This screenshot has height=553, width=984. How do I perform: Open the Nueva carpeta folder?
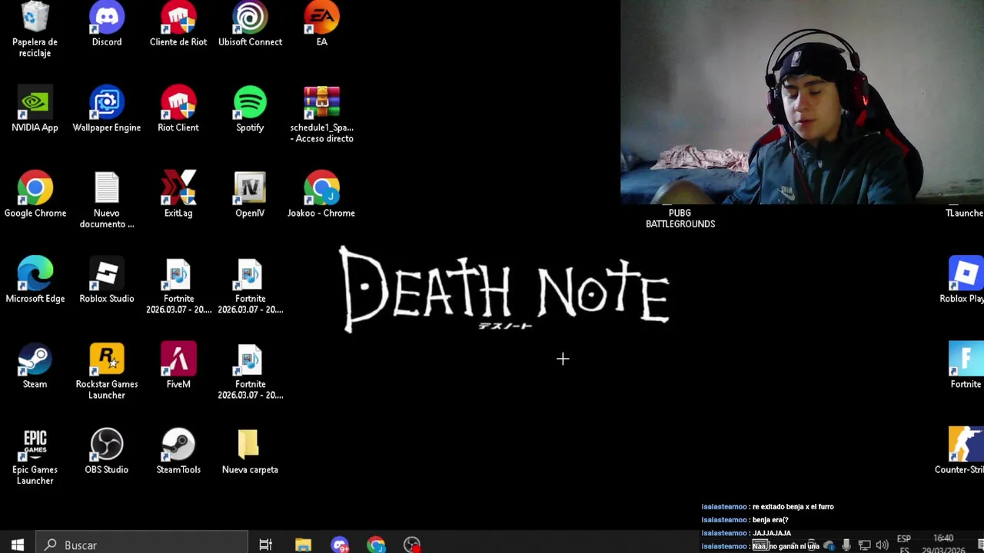tap(250, 452)
